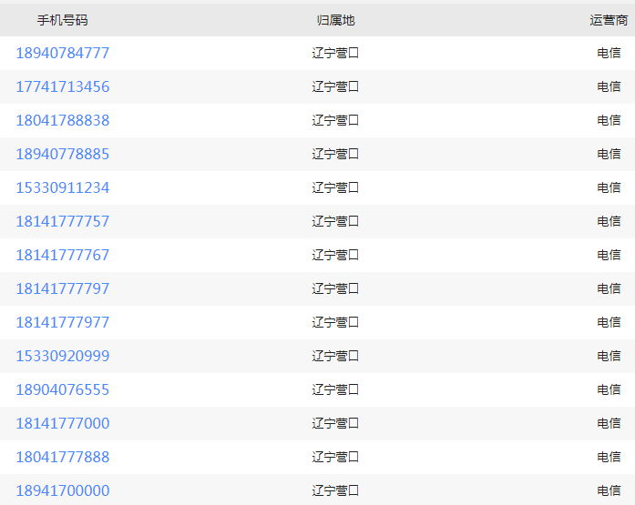Screen dimensions: 635x505
Task: Select 辽宁营口 in the 18940784777 row
Action: (x=335, y=53)
